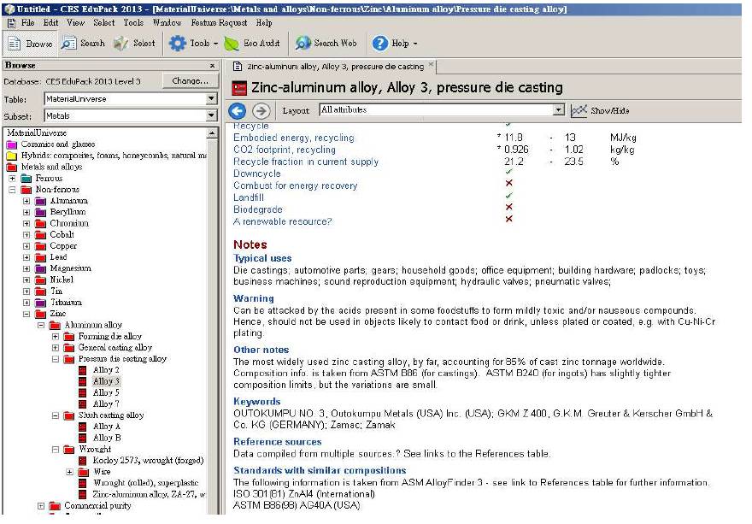Toggle Show/Hide graph icon
This screenshot has height=524, width=752.
(600, 111)
